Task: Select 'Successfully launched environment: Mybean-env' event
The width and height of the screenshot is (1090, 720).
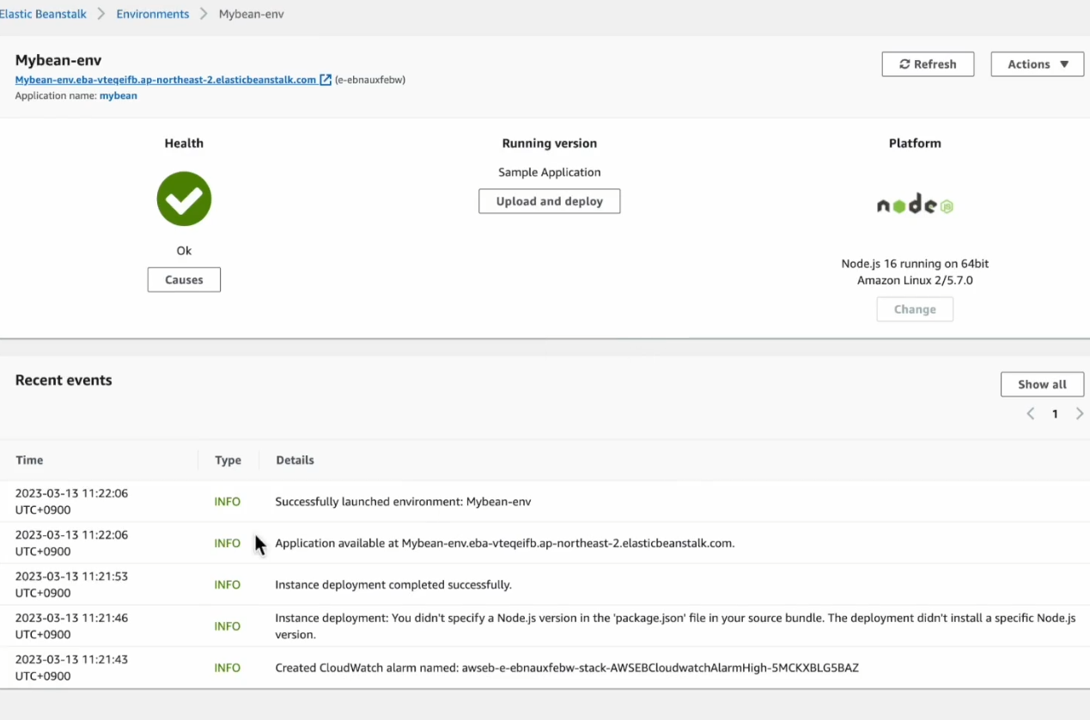Action: click(x=403, y=502)
